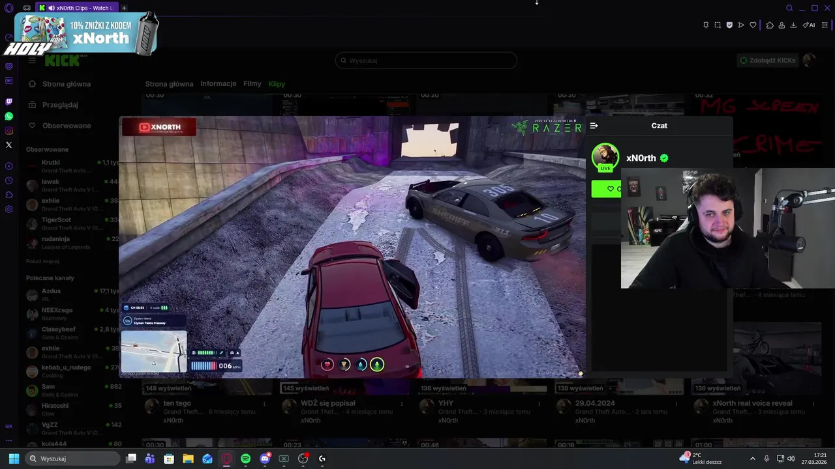This screenshot has height=469, width=835.
Task: Open Krutki channel in followed list
Action: [x=72, y=166]
